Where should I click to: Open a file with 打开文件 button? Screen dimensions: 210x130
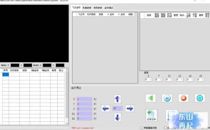[151, 115]
